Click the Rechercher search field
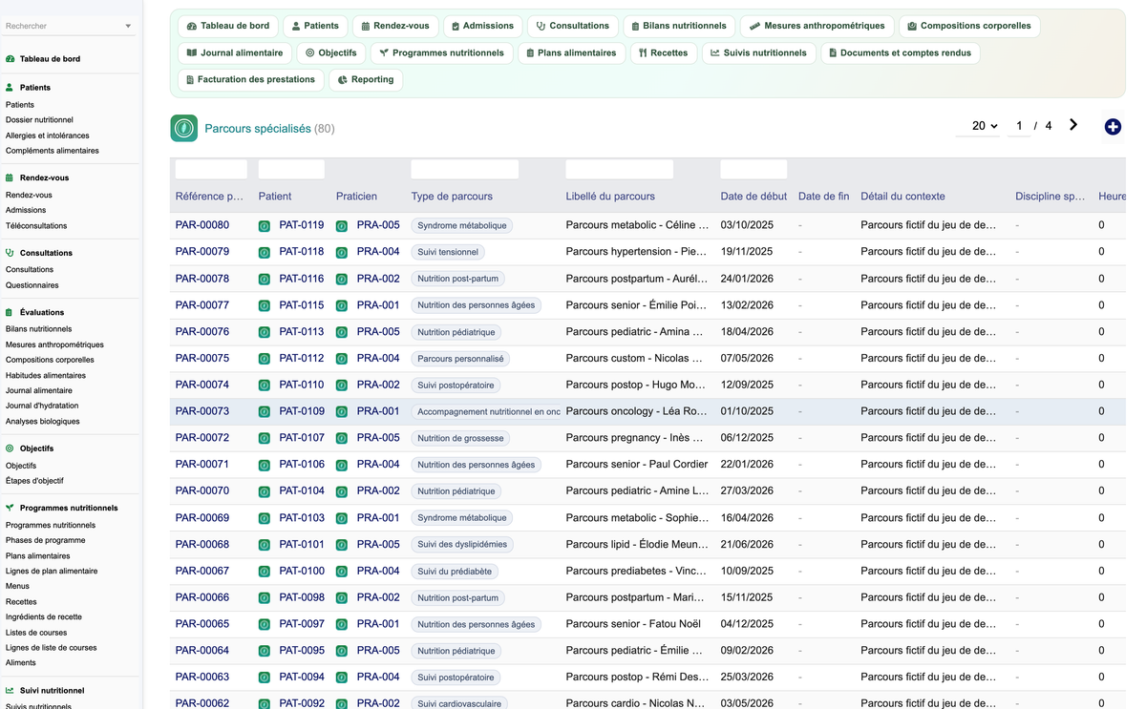Screen dimensions: 1146x709 click(63, 26)
